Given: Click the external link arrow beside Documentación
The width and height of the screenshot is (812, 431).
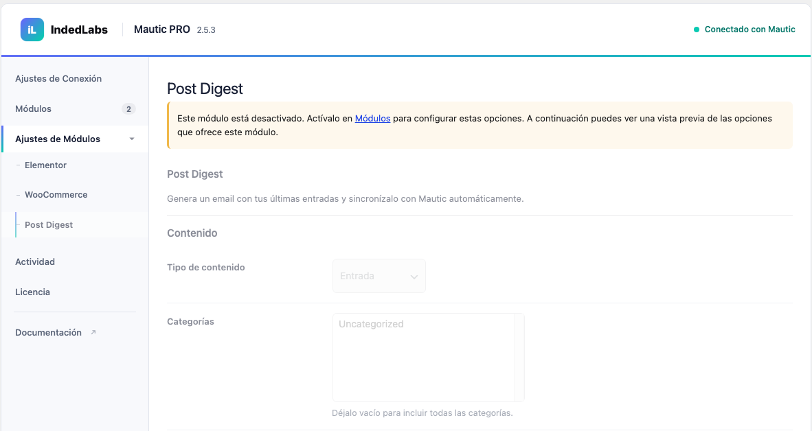Looking at the screenshot, I should pos(93,332).
